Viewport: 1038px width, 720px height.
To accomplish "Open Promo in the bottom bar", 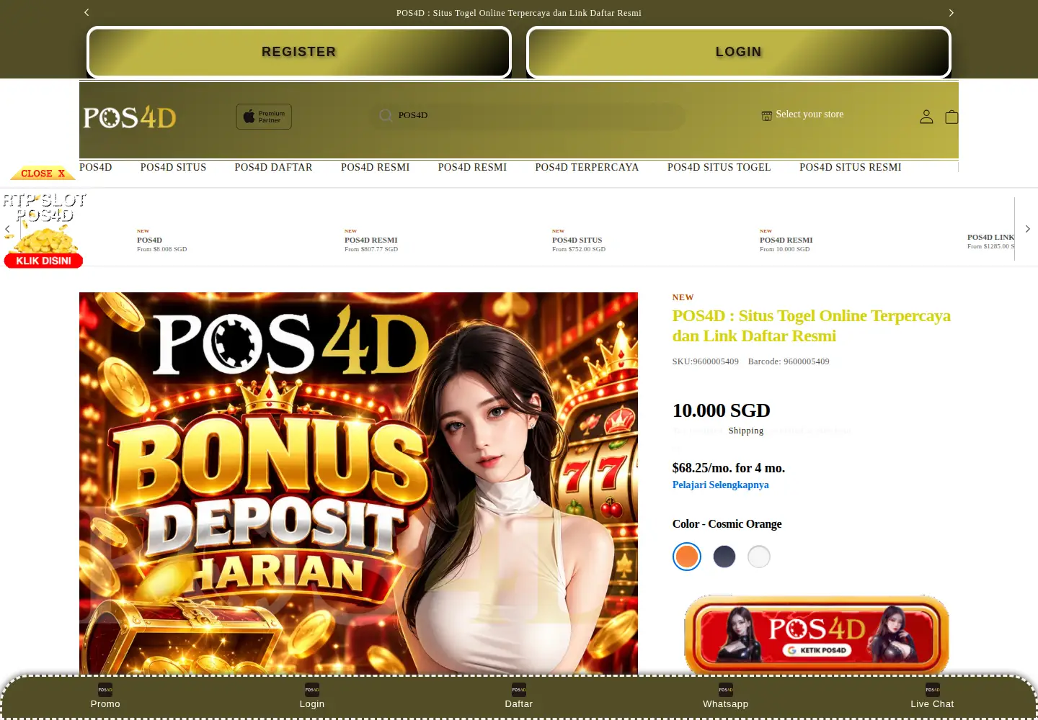I will coord(105,696).
